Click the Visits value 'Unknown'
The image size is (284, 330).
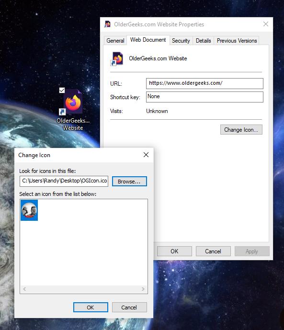pyautogui.click(x=157, y=111)
